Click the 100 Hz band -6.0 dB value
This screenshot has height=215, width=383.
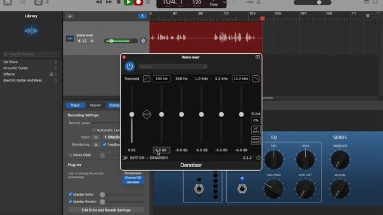tap(161, 150)
